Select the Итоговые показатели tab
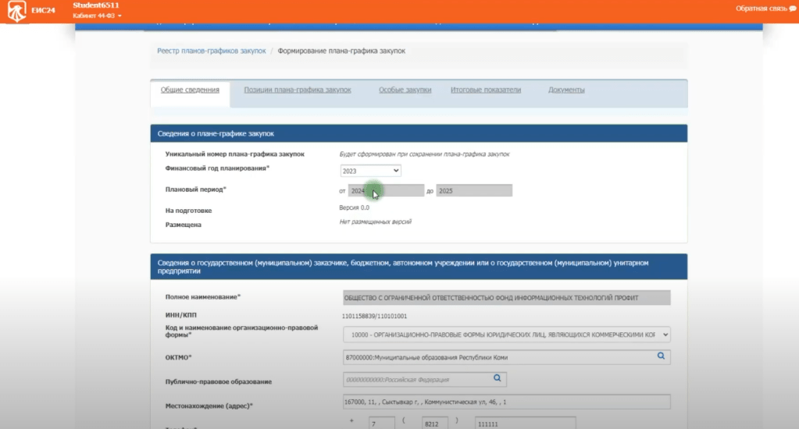This screenshot has height=429, width=799. [x=485, y=90]
